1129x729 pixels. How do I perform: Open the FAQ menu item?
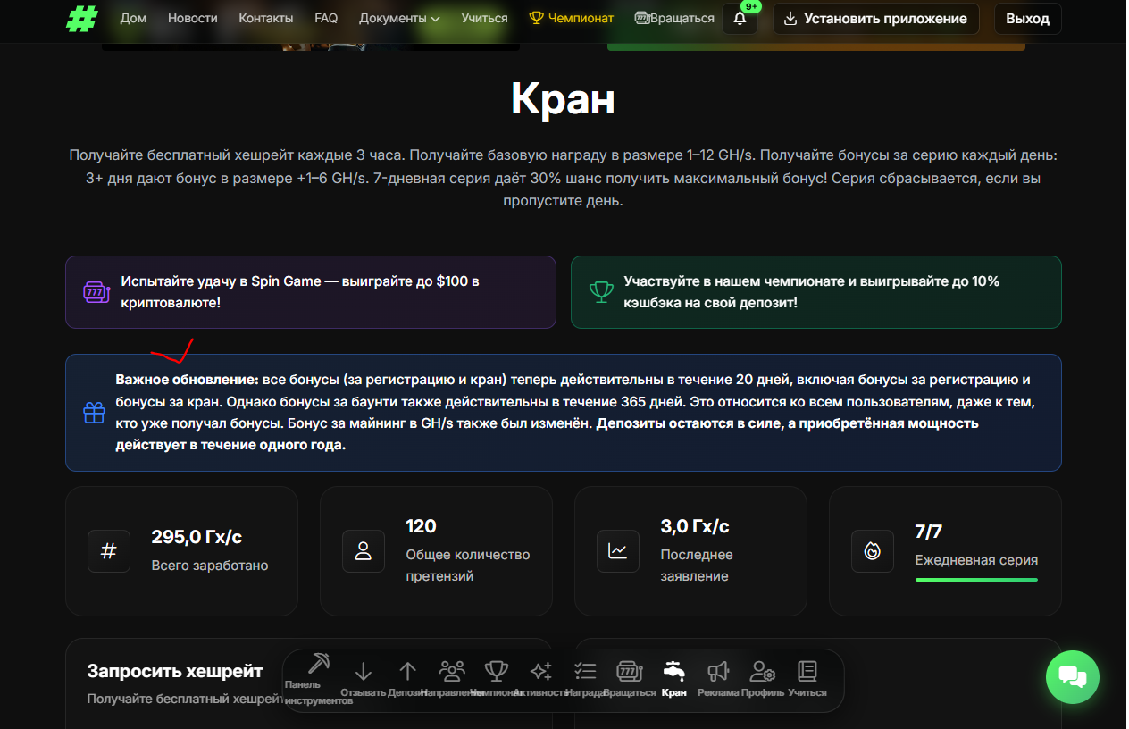[326, 19]
